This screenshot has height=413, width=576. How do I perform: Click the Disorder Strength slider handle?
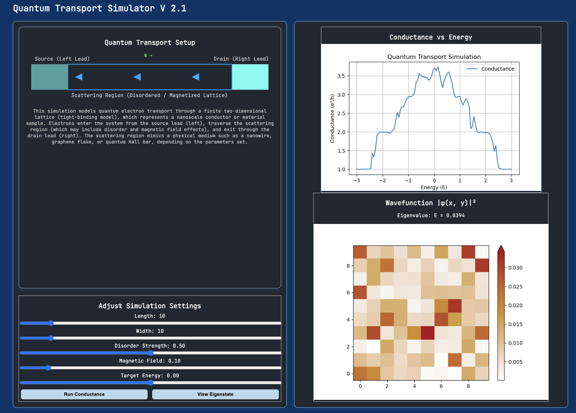click(x=151, y=353)
